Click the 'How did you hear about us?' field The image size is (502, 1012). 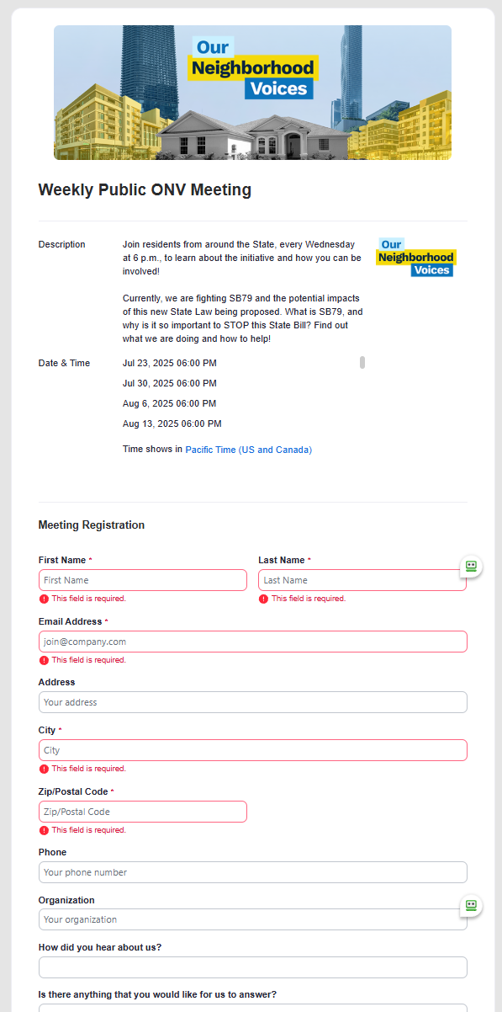[252, 967]
